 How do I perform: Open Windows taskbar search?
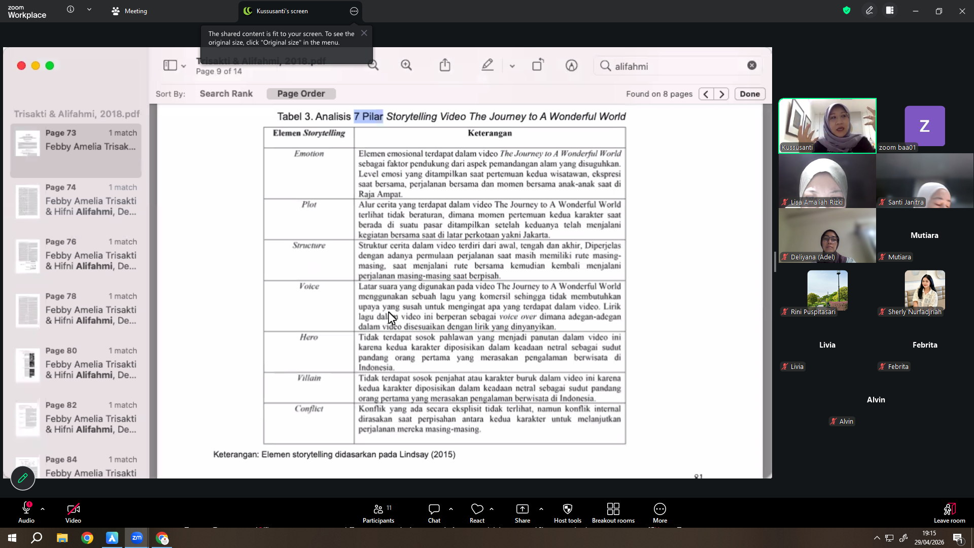point(37,538)
